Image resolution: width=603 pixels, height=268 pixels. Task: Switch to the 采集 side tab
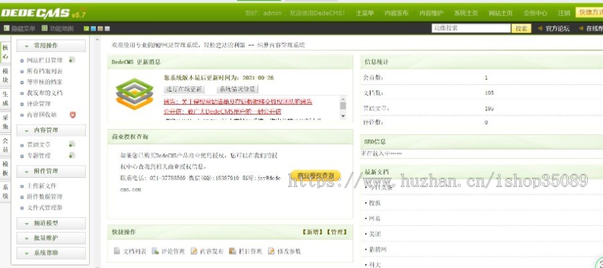(5, 122)
